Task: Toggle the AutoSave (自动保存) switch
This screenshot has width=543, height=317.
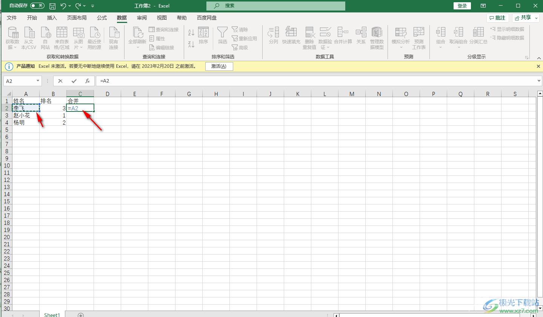Action: click(x=37, y=6)
